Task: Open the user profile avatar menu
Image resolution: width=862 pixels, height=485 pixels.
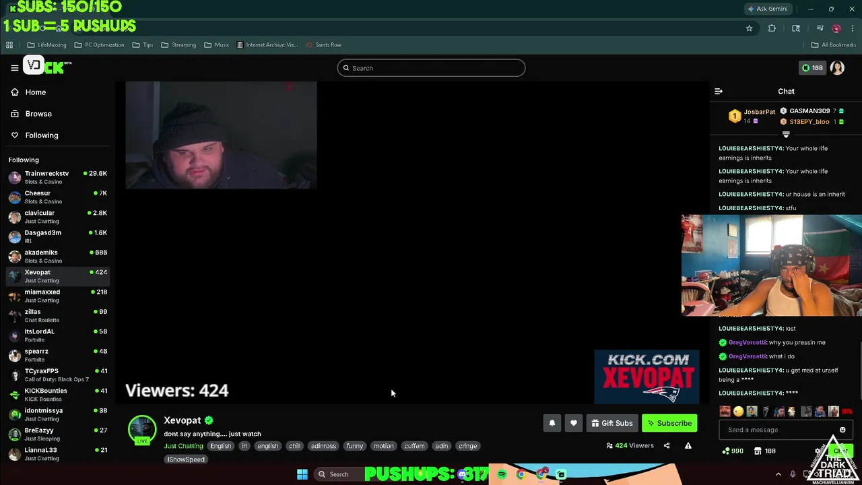Action: (x=837, y=68)
